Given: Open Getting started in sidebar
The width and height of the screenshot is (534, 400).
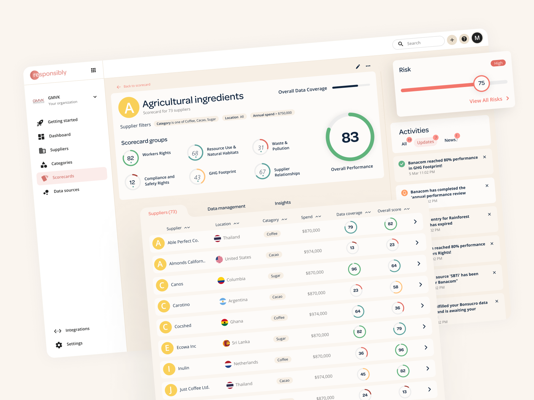Looking at the screenshot, I should click(x=62, y=121).
